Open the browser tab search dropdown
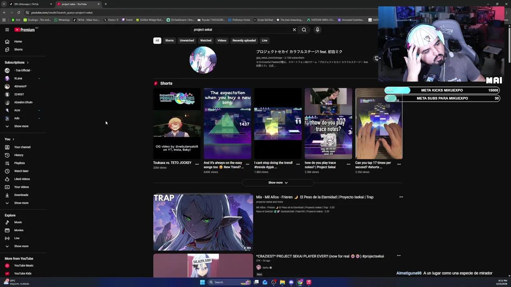 point(4,4)
